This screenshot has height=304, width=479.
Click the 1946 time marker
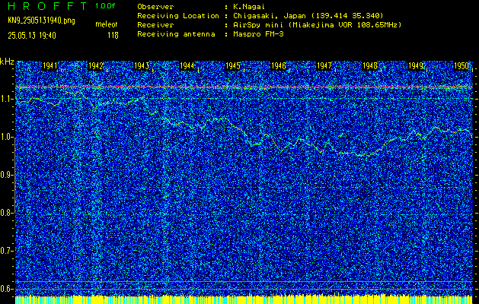click(279, 66)
